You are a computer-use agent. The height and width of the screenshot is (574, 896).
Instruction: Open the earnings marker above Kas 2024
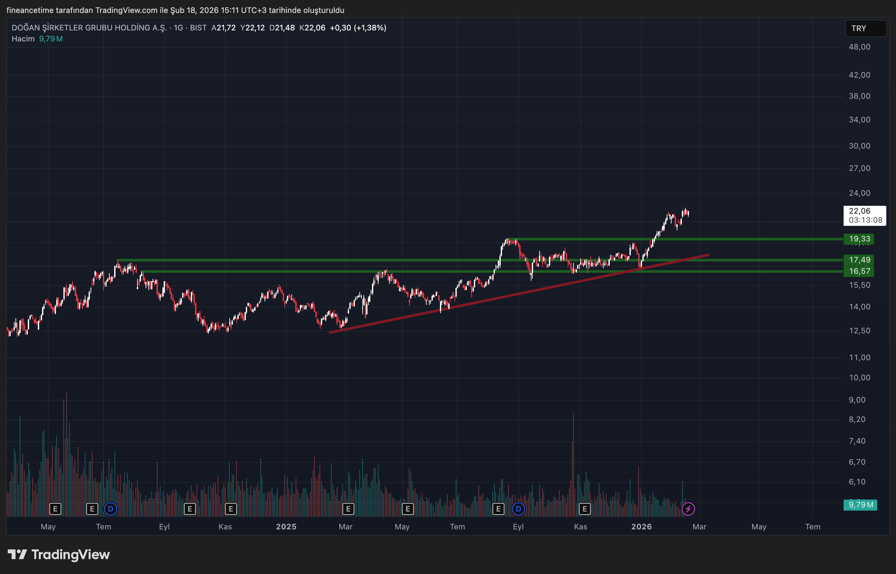(x=231, y=509)
